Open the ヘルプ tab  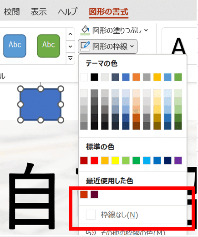coord(68,12)
